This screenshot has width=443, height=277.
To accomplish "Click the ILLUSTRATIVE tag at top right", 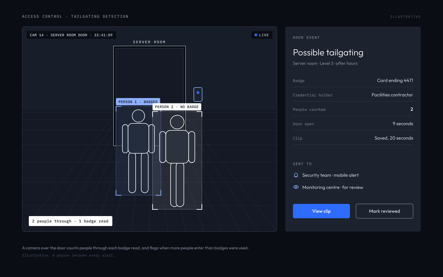I will coord(405,17).
